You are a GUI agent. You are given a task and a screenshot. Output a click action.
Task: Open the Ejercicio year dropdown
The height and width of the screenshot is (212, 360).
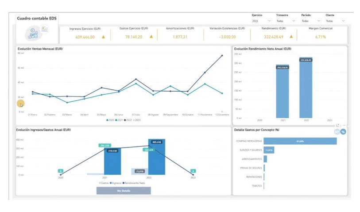(262, 21)
